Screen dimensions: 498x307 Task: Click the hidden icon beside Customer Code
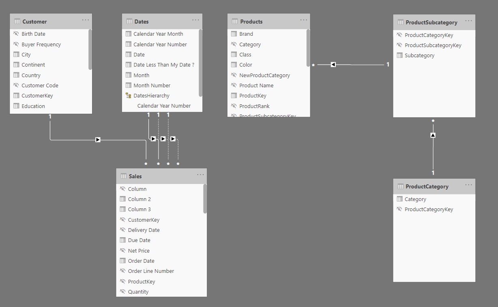click(x=16, y=85)
